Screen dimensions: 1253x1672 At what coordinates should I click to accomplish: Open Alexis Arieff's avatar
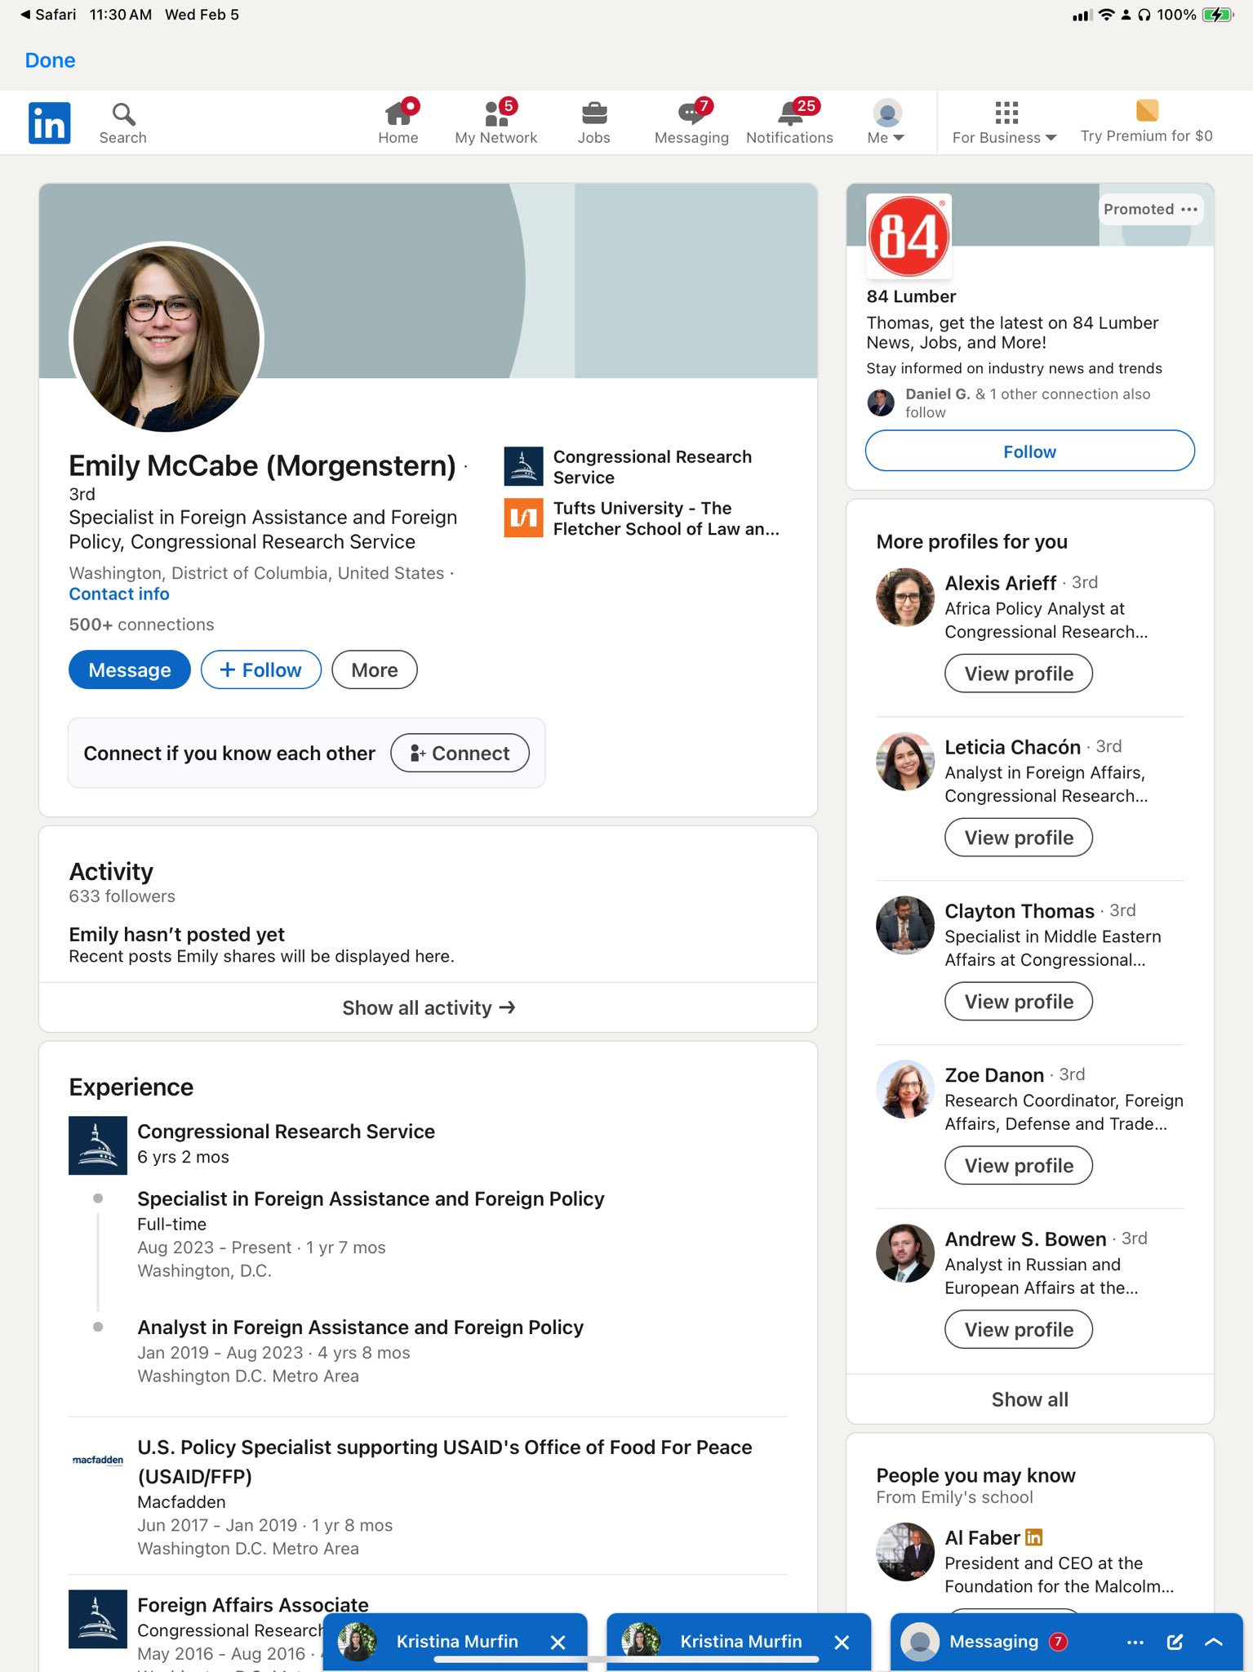[905, 598]
